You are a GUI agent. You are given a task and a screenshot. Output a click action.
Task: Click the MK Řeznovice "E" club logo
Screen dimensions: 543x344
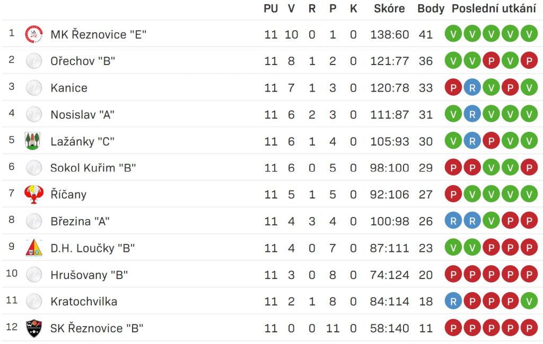pyautogui.click(x=34, y=34)
